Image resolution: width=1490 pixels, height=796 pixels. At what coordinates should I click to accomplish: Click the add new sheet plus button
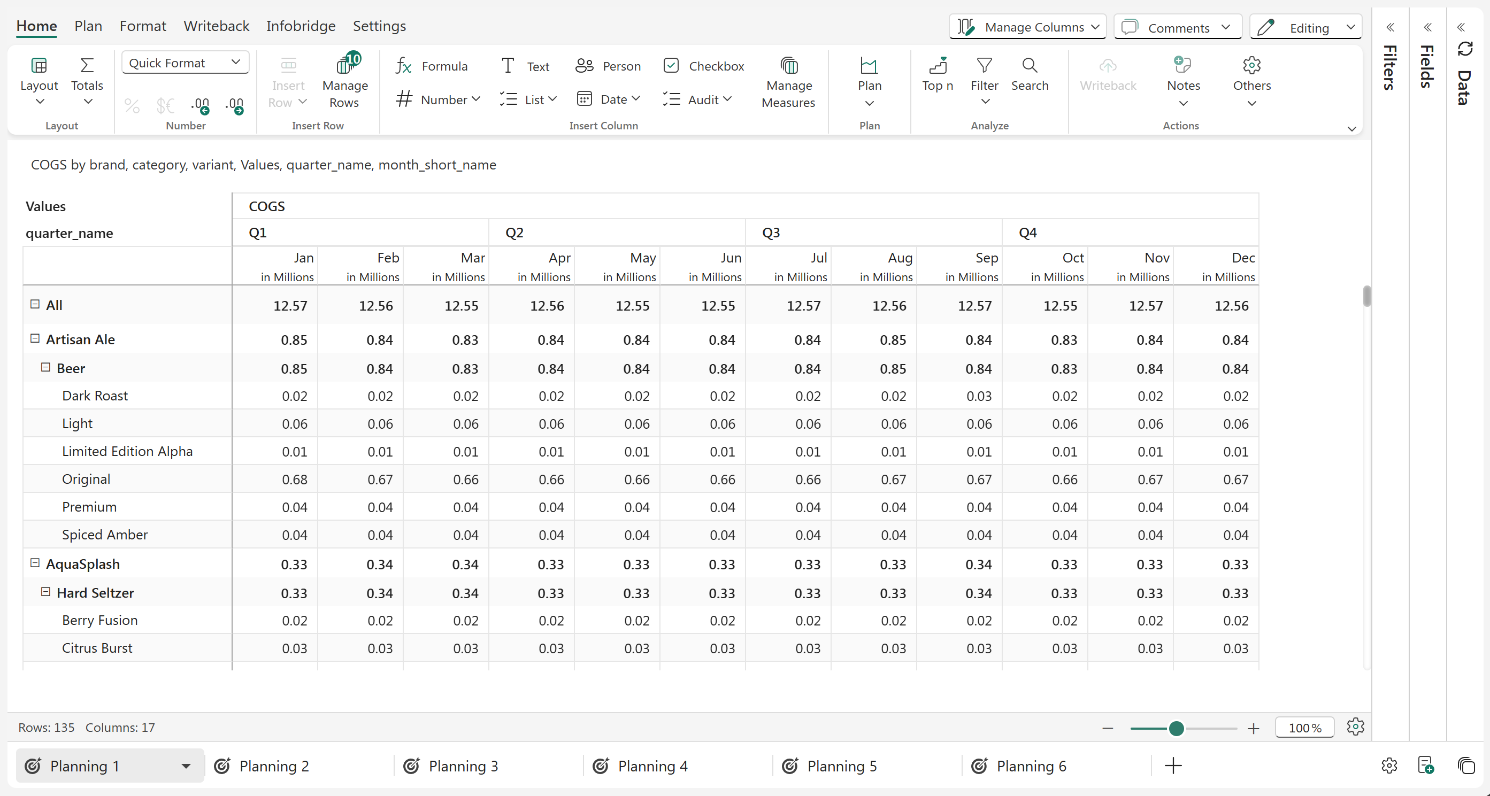[x=1172, y=766]
